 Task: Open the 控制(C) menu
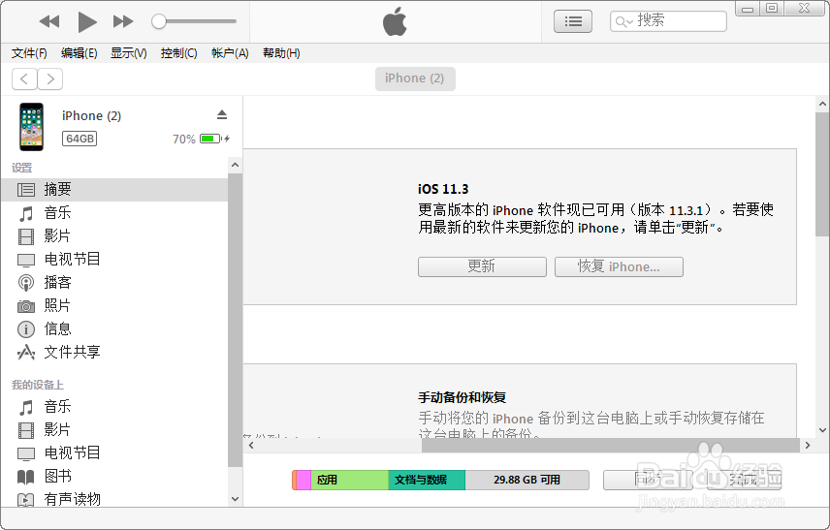(179, 53)
